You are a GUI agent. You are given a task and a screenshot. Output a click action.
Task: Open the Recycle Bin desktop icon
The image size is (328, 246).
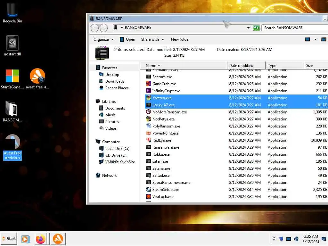(12, 13)
